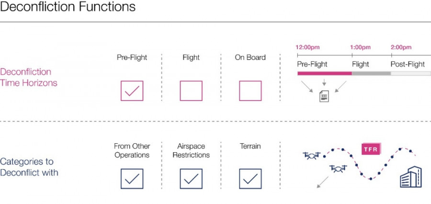Click the center down arrow above the document
The height and width of the screenshot is (204, 431).
[324, 82]
